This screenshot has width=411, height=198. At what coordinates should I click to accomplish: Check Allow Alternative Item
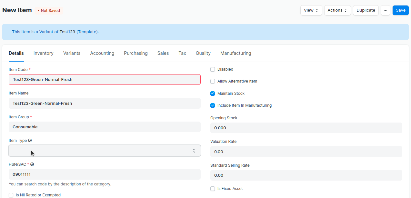tap(213, 81)
